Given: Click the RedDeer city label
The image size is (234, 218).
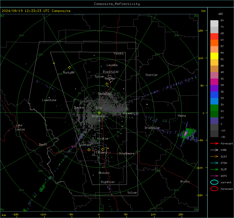Looking at the screenshot, I should [110, 79].
